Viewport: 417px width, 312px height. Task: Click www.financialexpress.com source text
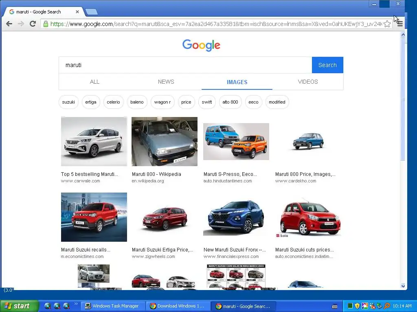231,257
